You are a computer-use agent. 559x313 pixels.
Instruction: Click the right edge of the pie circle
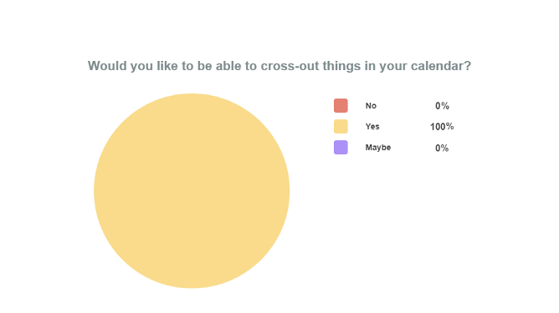(x=289, y=190)
